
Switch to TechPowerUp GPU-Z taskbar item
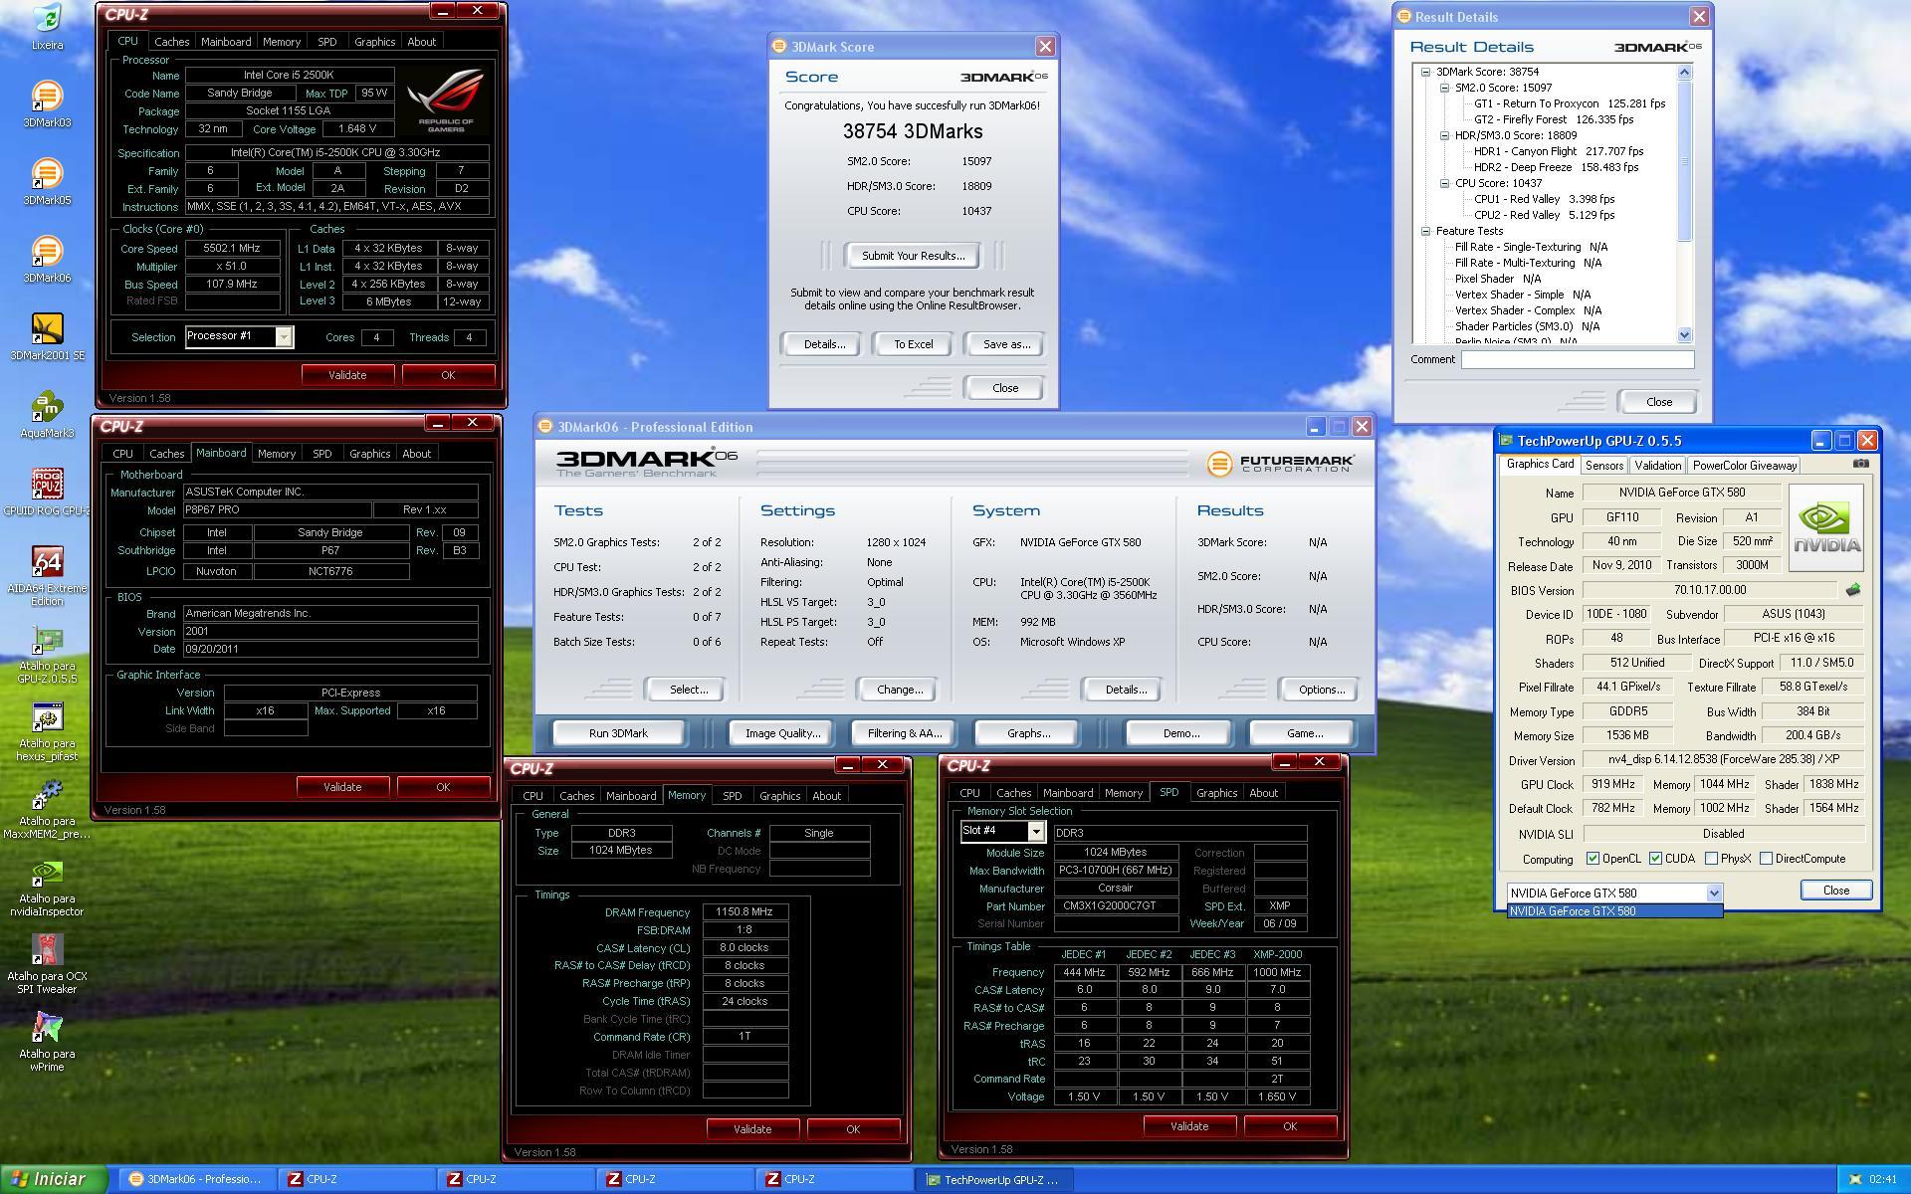click(x=995, y=1180)
